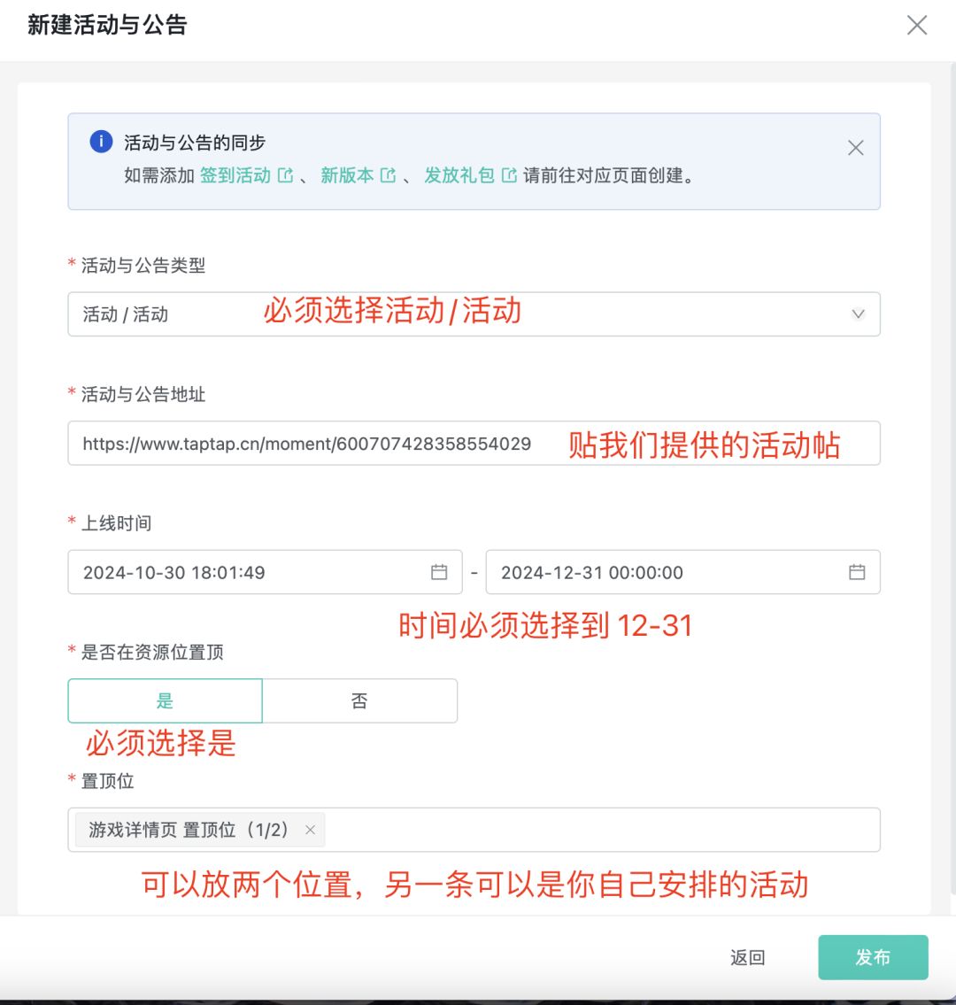The height and width of the screenshot is (1005, 956).
Task: Click the 返回 button
Action: click(x=748, y=957)
